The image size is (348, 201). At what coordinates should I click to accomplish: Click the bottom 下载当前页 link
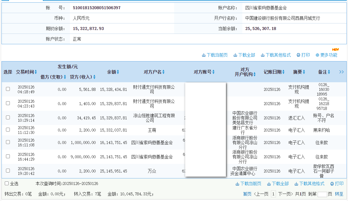pos(248,184)
